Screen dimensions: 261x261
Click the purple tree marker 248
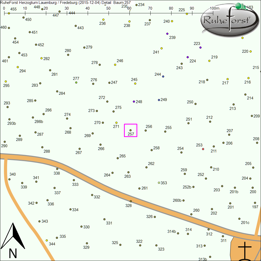click(x=134, y=102)
